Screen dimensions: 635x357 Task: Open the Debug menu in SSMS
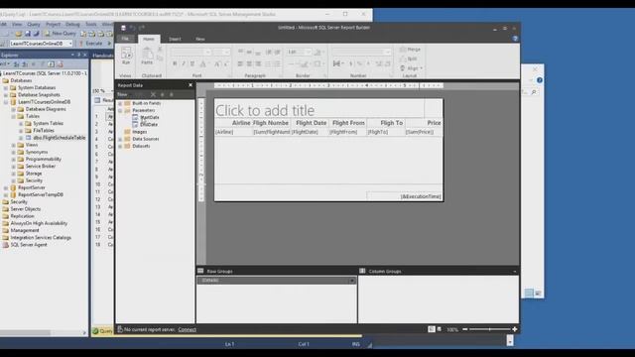[x=72, y=24]
